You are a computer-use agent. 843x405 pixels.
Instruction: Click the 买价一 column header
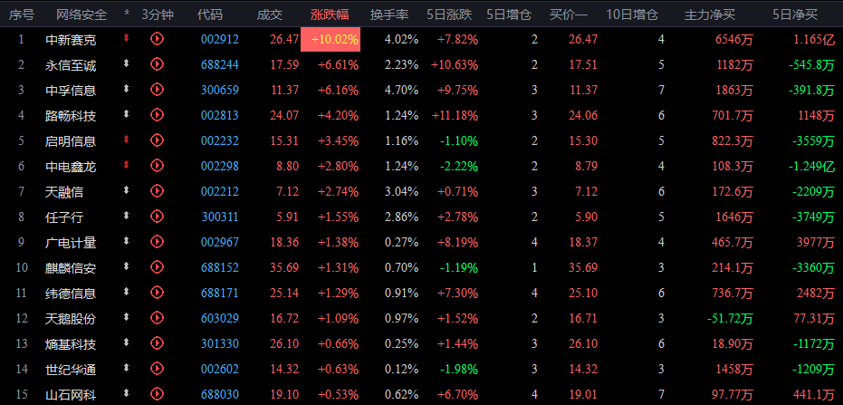[x=569, y=15]
